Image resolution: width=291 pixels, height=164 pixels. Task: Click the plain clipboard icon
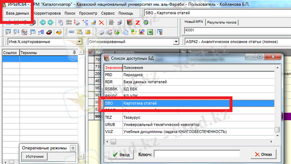(88, 32)
